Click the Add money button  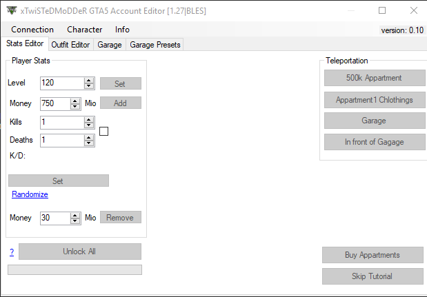(121, 103)
